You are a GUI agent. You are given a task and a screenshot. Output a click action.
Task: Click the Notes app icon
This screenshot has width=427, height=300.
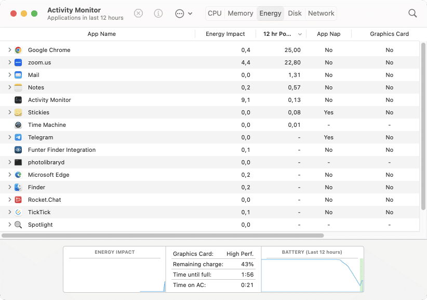click(x=18, y=87)
